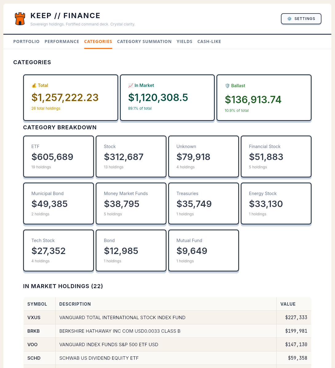Click the Treasuries breakdown card
The image size is (335, 368).
(x=203, y=203)
